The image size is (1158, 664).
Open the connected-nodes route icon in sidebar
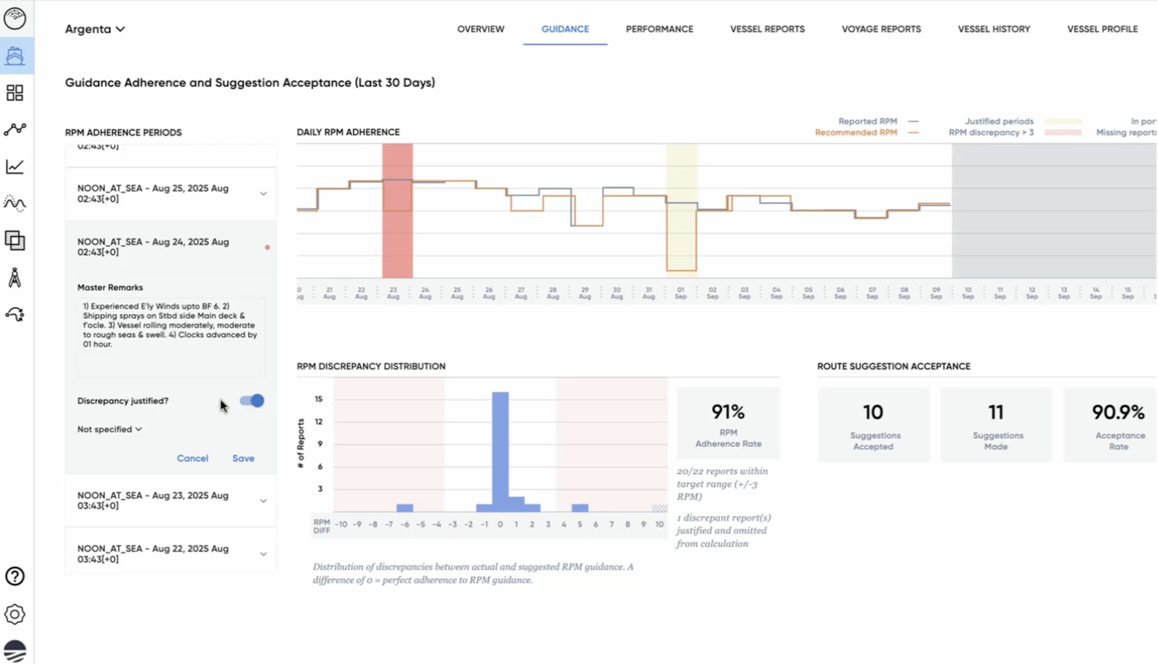tap(15, 130)
